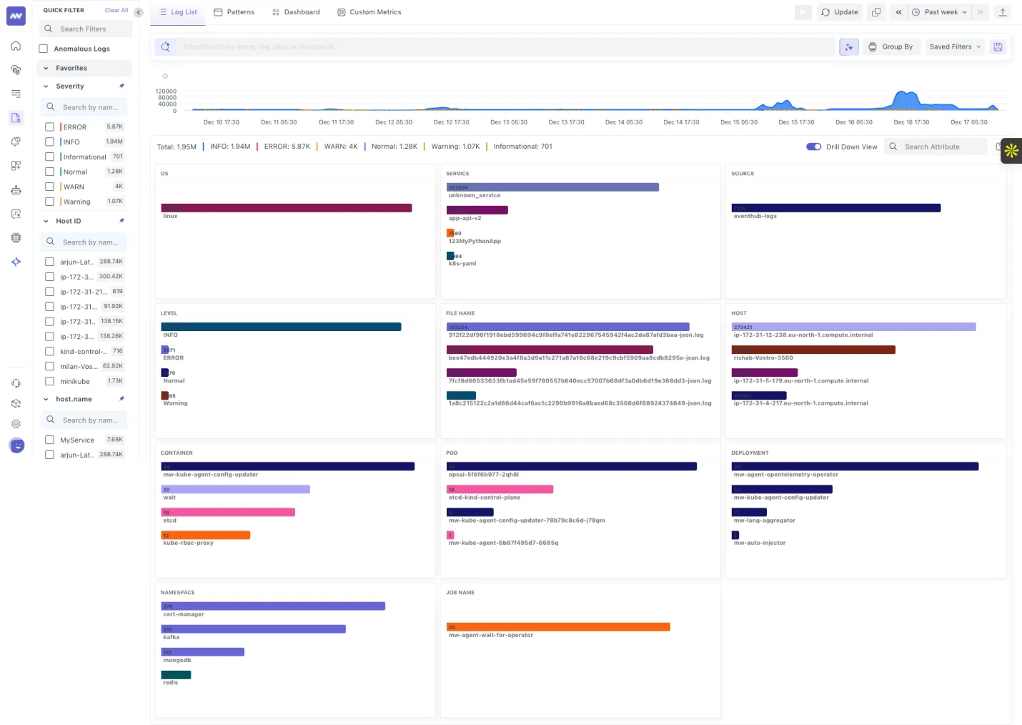
Task: Open the settings gear in the sidebar
Action: click(x=16, y=424)
